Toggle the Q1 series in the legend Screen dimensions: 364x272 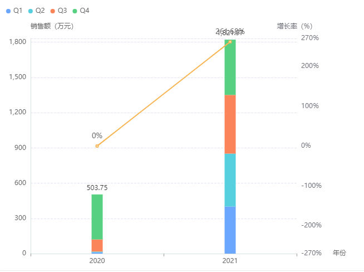(x=14, y=11)
